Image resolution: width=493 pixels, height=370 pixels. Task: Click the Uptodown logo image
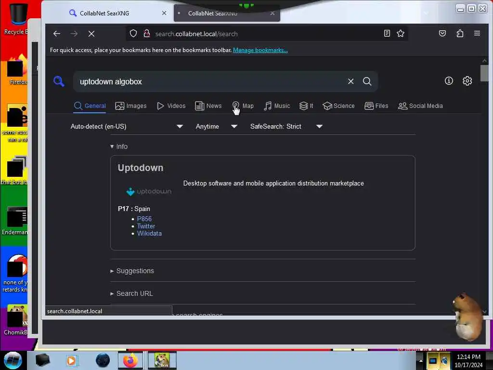coord(149,191)
